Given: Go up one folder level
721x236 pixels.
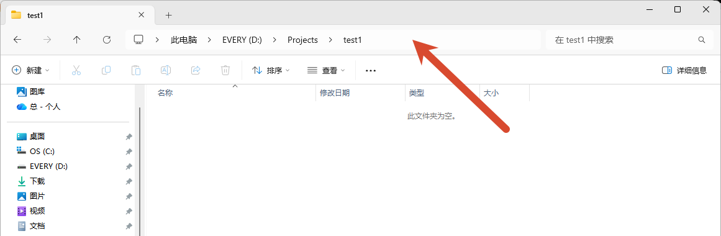Looking at the screenshot, I should click(77, 40).
